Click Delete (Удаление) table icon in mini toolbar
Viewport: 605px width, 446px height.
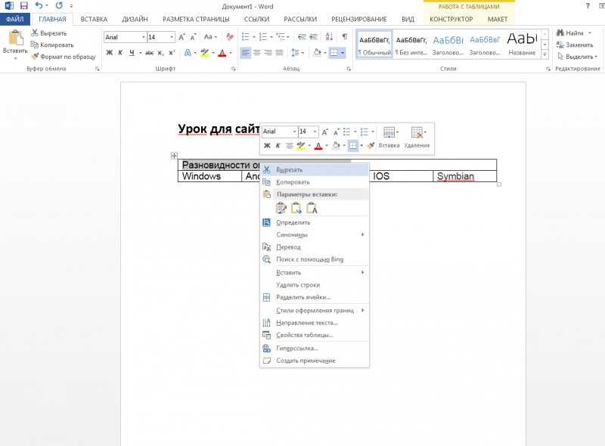[417, 138]
